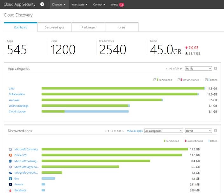The height and width of the screenshot is (193, 224).
Task: Switch to the Discovered apps tab
Action: (x=54, y=27)
